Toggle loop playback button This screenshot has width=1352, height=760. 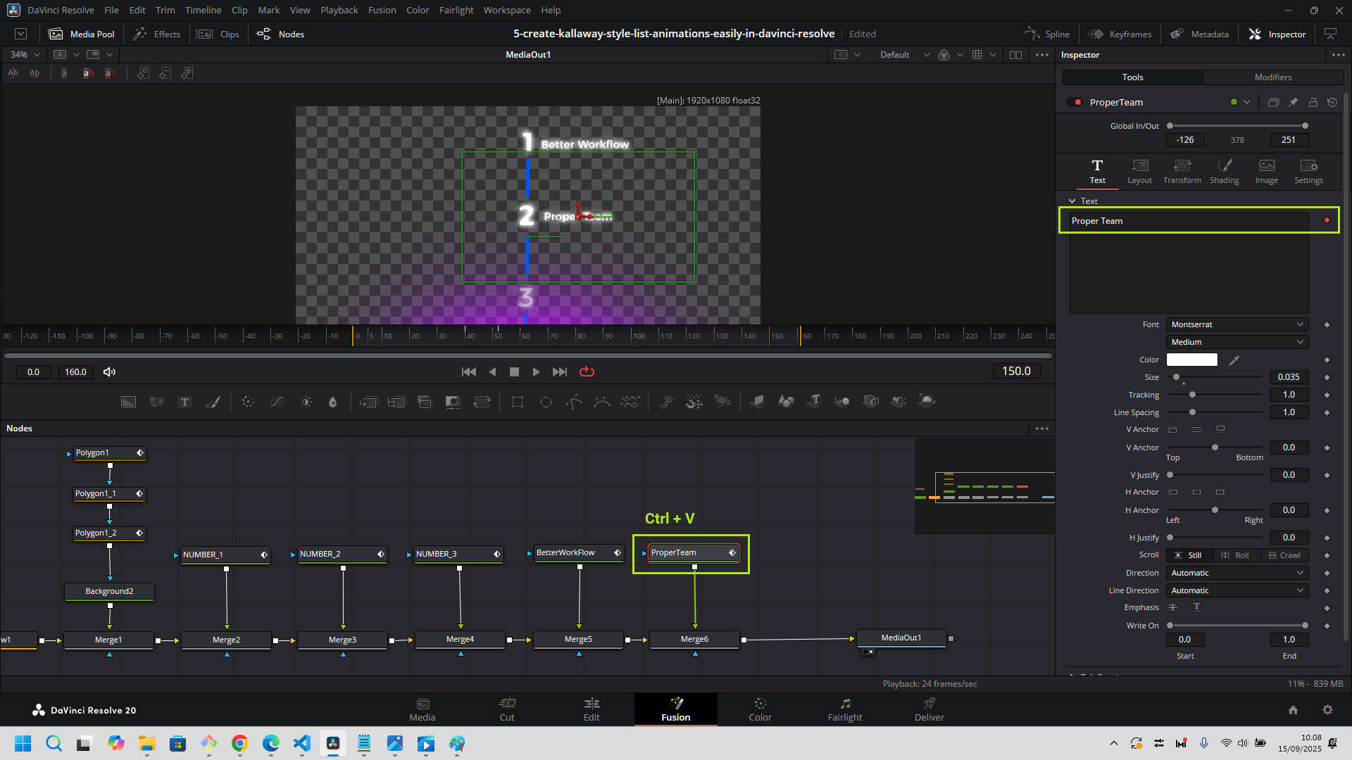coord(587,372)
